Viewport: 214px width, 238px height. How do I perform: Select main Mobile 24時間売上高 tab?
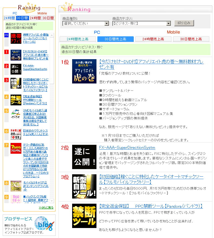[153, 39]
